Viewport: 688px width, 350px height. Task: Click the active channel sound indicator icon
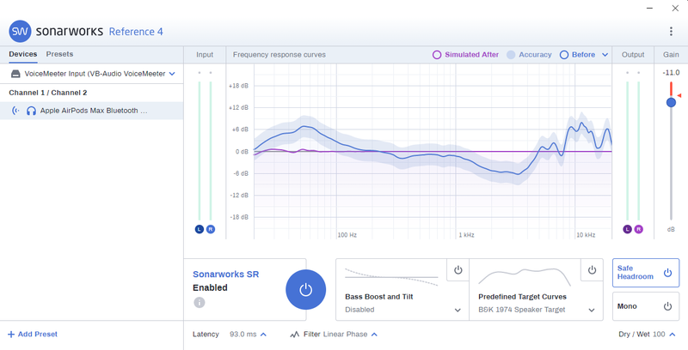click(15, 111)
